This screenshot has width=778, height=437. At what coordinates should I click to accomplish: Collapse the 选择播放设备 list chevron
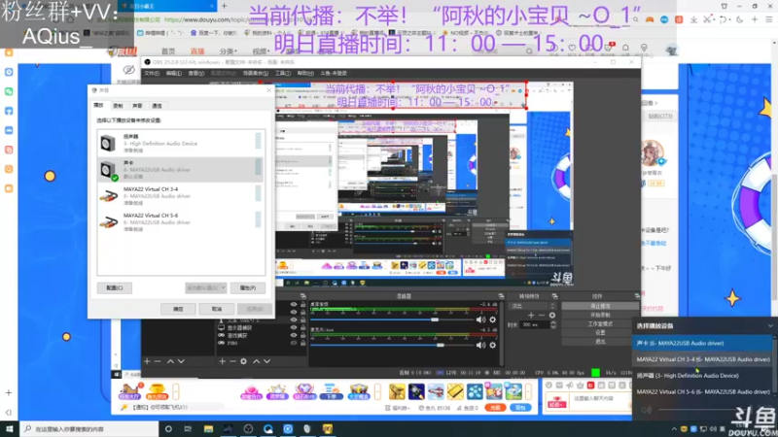(x=769, y=326)
